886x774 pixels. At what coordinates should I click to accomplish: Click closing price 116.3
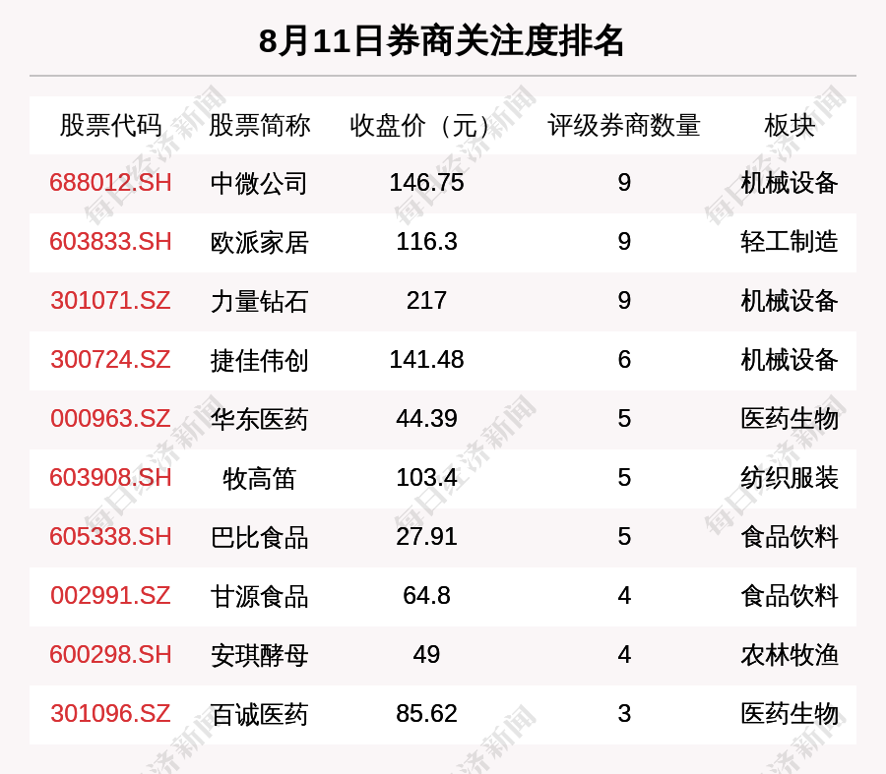coord(426,242)
